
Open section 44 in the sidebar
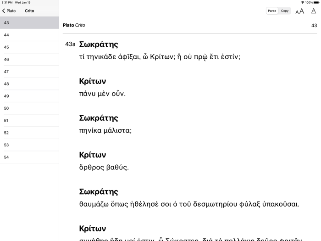coord(29,35)
